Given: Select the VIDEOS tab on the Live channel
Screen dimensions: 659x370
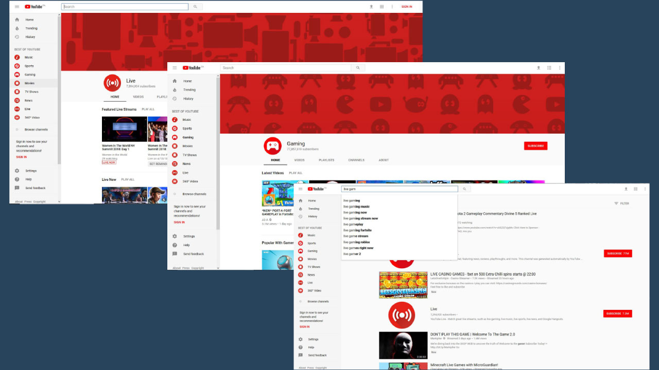Looking at the screenshot, I should tap(138, 97).
